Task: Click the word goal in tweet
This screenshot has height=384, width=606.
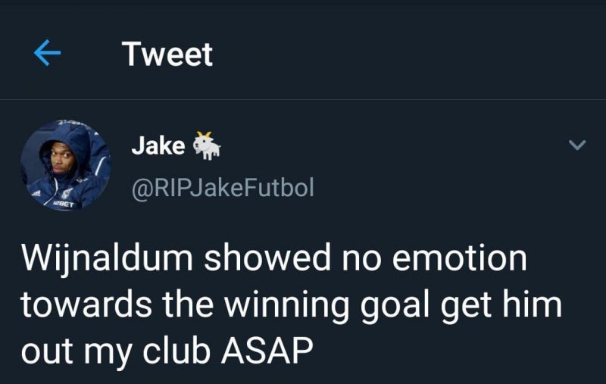Action: 408,304
